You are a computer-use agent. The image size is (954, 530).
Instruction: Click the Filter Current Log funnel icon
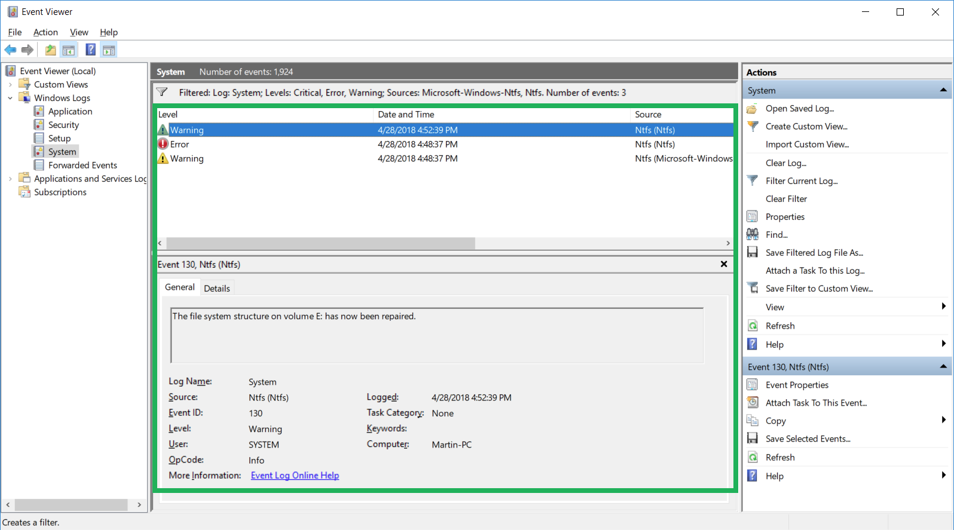pos(753,180)
